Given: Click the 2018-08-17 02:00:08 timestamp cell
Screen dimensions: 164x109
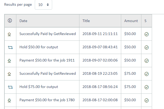Looking at the screenshot, I should pos(100,100).
